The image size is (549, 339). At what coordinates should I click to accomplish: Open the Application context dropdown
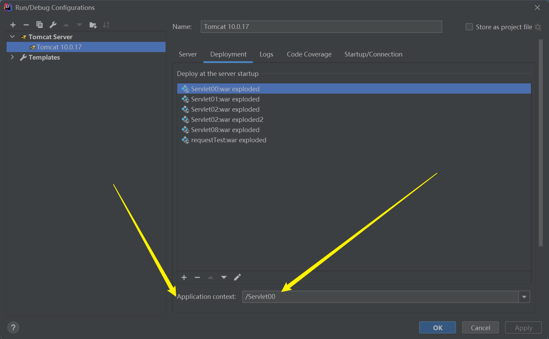point(524,297)
